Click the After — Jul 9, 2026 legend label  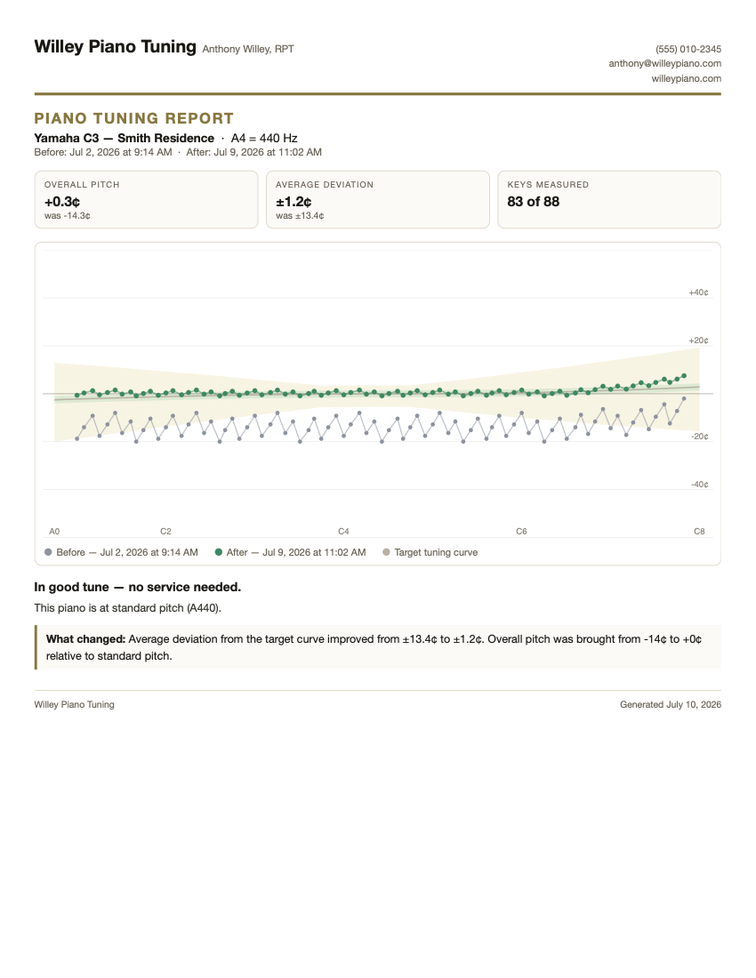coord(296,553)
